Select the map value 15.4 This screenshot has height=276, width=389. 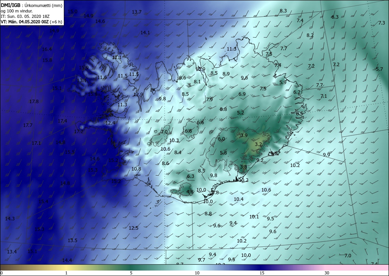44,201
